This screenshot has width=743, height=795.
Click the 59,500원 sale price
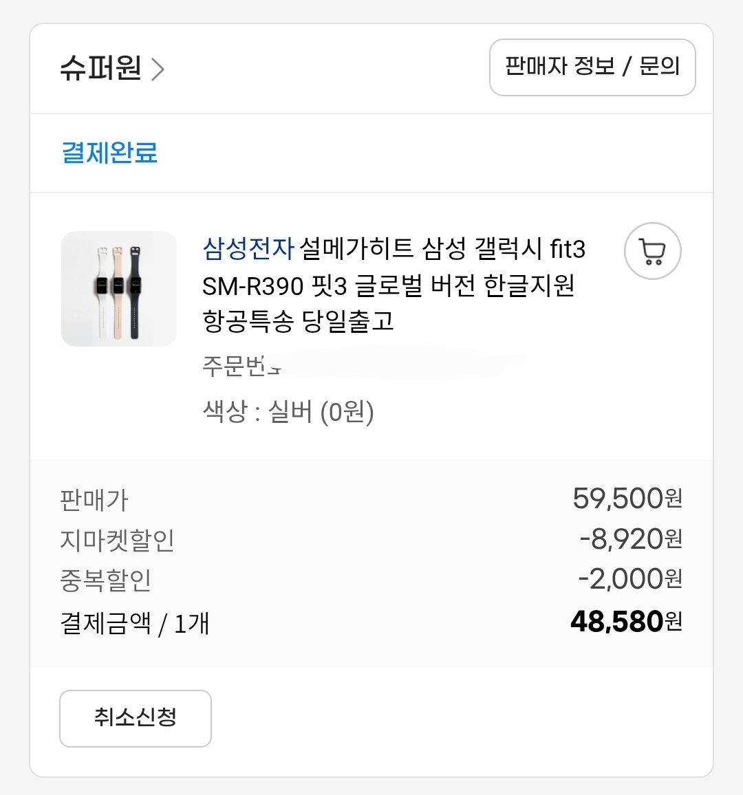point(627,498)
